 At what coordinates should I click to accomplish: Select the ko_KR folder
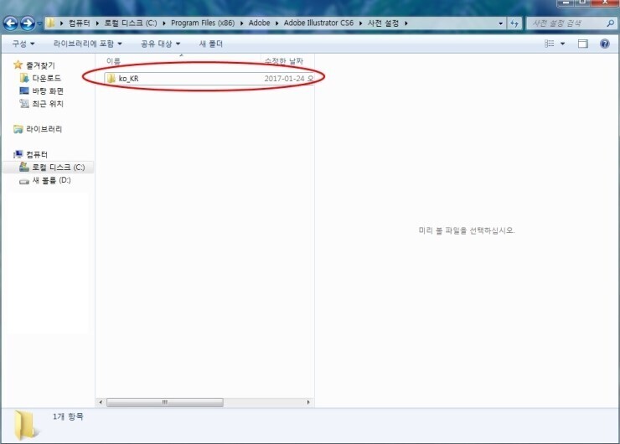click(x=209, y=78)
